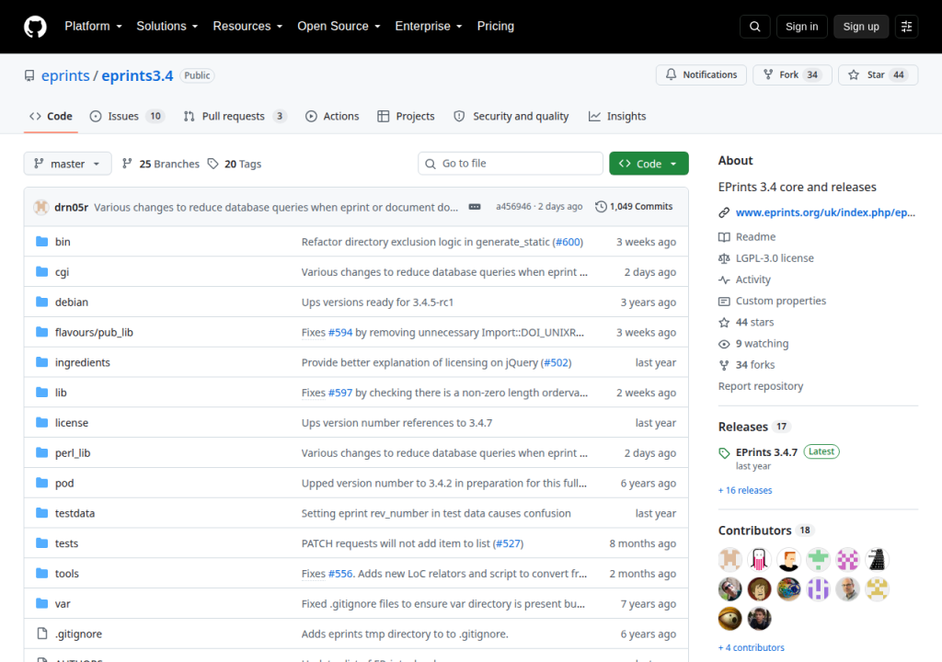Screen dimensions: 942x662
Task: Open the Projects tab
Action: (x=406, y=117)
